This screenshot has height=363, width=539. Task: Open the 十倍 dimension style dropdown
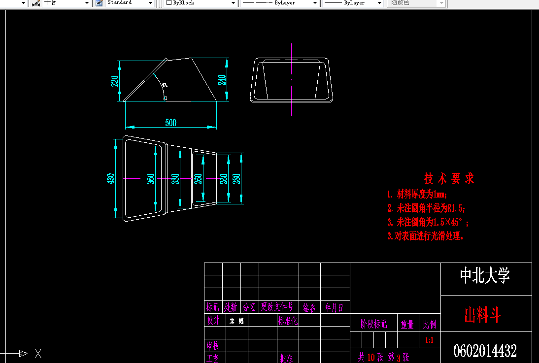click(x=87, y=3)
